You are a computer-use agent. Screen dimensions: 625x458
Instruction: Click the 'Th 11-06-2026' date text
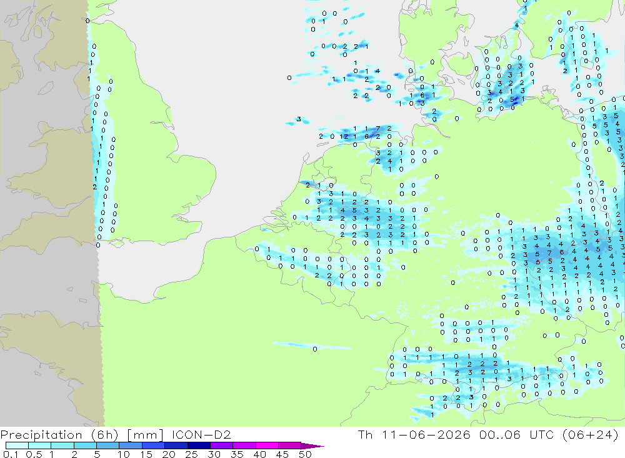(x=414, y=434)
